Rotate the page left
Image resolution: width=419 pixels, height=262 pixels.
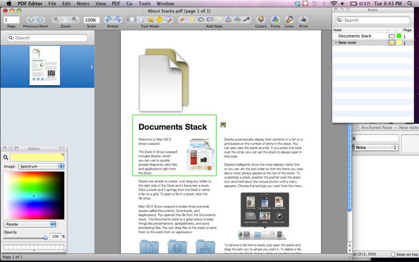click(x=108, y=19)
